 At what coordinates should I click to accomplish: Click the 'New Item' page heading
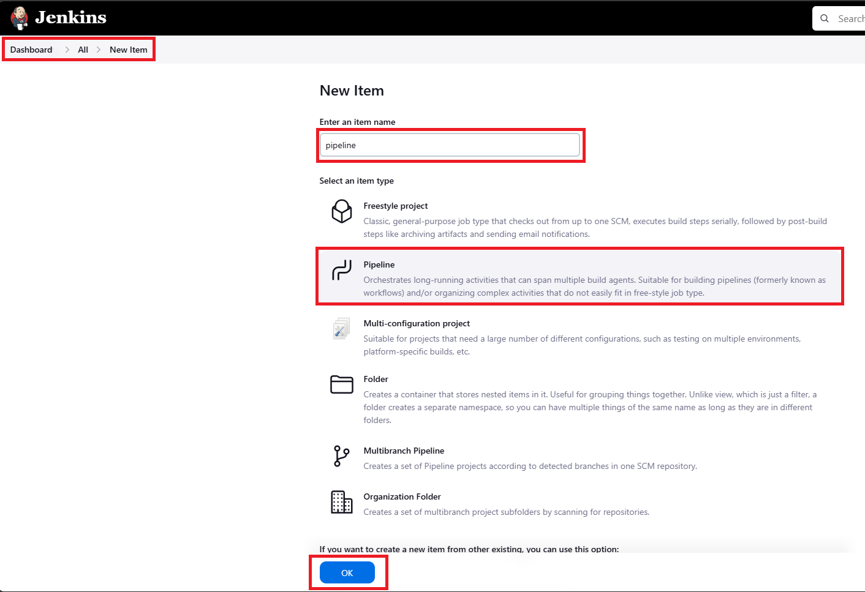[352, 91]
